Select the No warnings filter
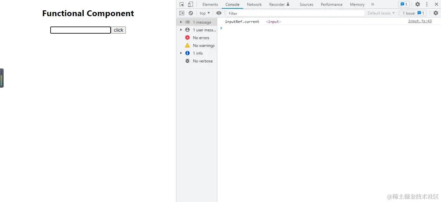The height and width of the screenshot is (202, 441). (x=197, y=45)
